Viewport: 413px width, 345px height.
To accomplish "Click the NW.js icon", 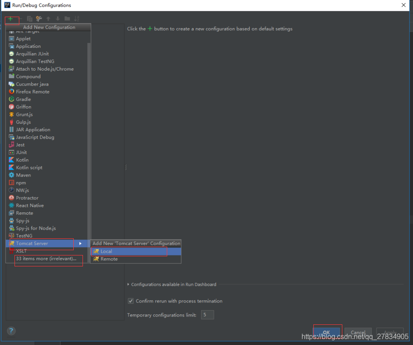I will pyautogui.click(x=11, y=190).
